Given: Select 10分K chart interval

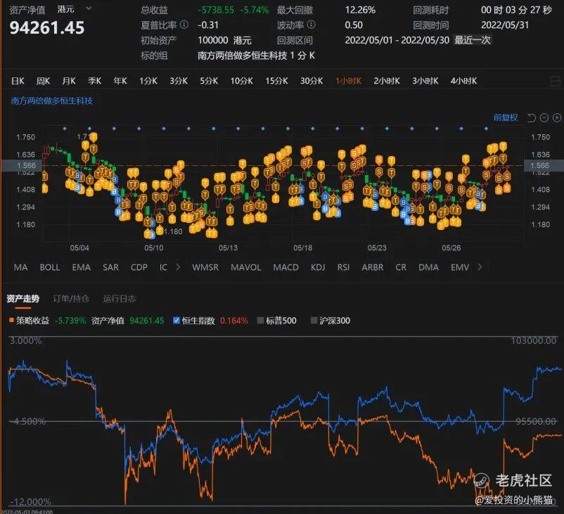Looking at the screenshot, I should point(241,81).
